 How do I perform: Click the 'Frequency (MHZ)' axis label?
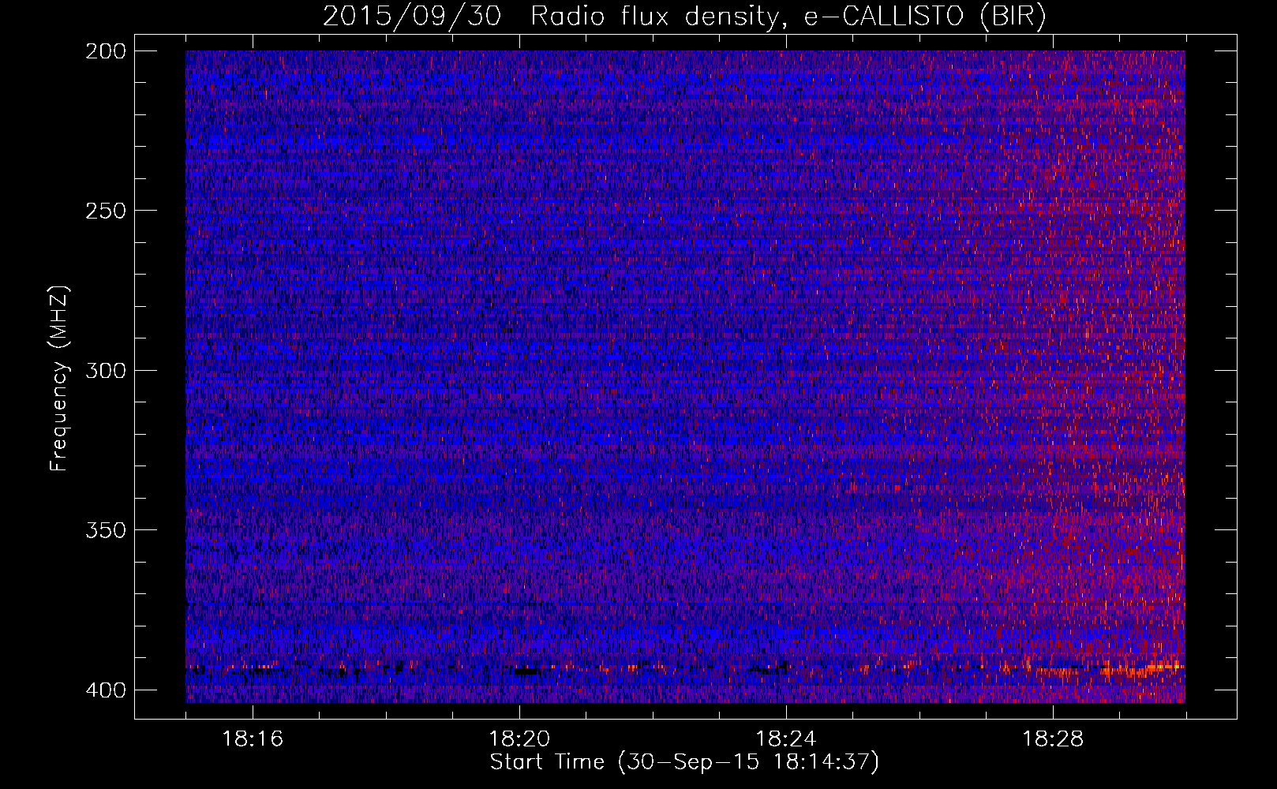click(x=58, y=379)
